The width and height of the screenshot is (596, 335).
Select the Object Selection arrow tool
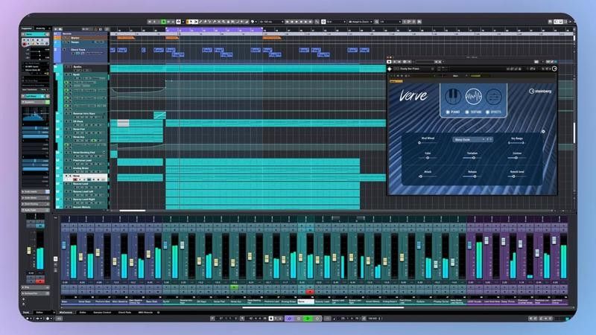[x=191, y=22]
